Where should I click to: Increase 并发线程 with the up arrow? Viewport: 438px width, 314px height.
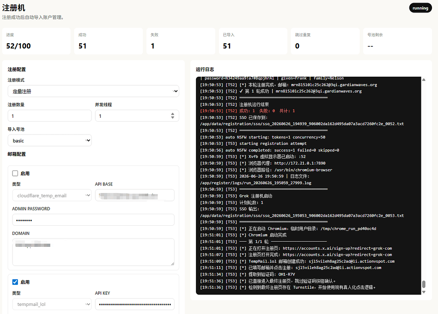click(x=173, y=114)
